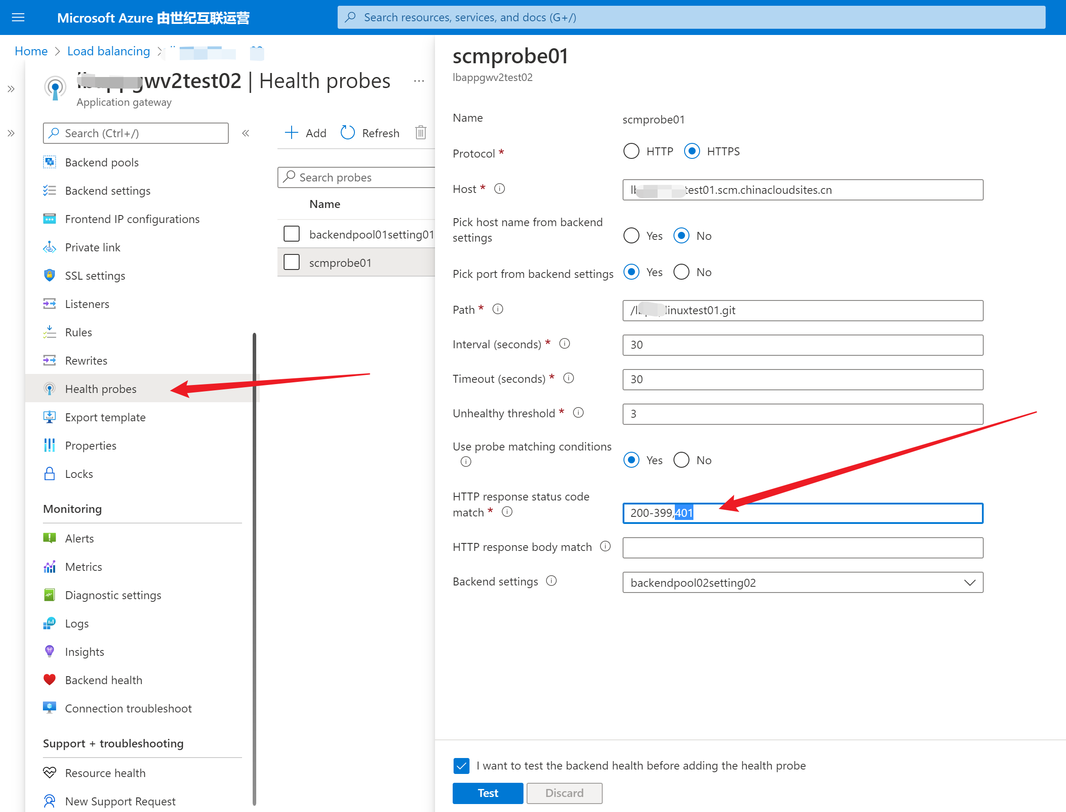1066x812 pixels.
Task: Open Backend health heart icon
Action: [49, 680]
